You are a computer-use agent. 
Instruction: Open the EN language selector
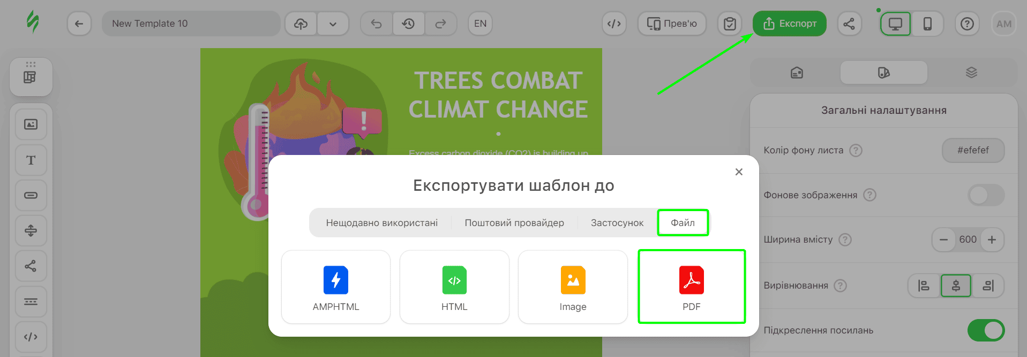(481, 24)
